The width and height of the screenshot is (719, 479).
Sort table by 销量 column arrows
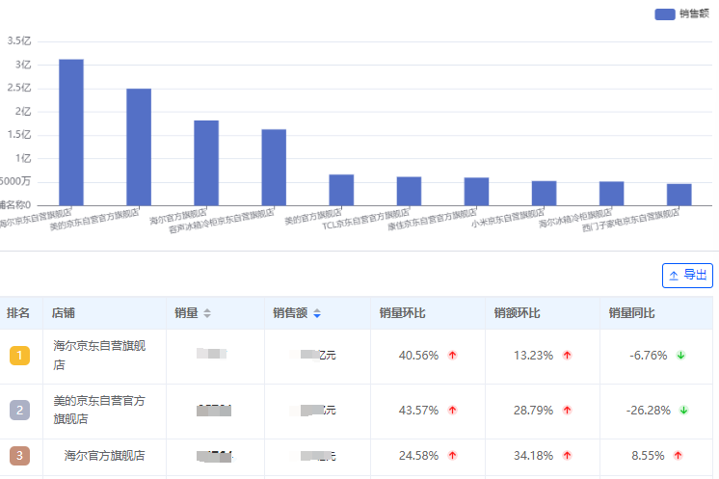[207, 313]
